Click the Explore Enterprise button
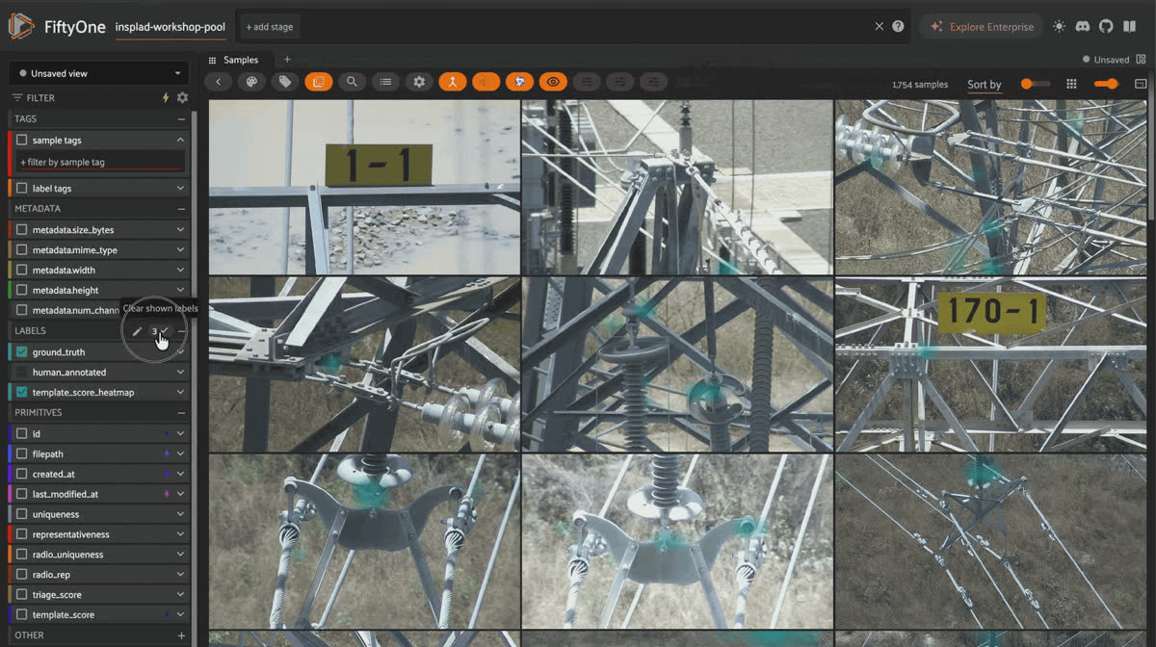 pos(982,27)
